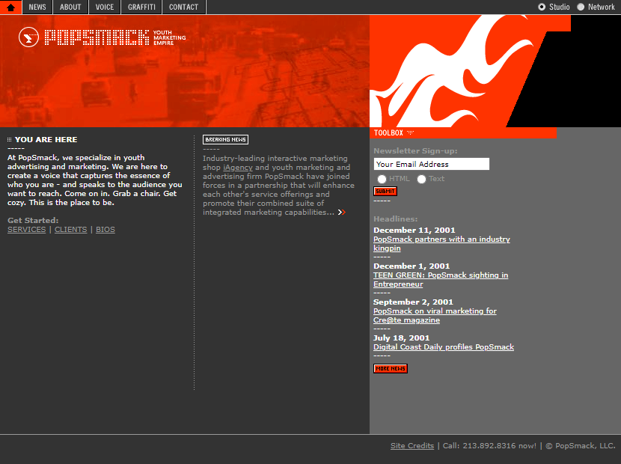
Task: Open 'Digital Coast Daily profiles PopSmack' headline
Action: [444, 347]
